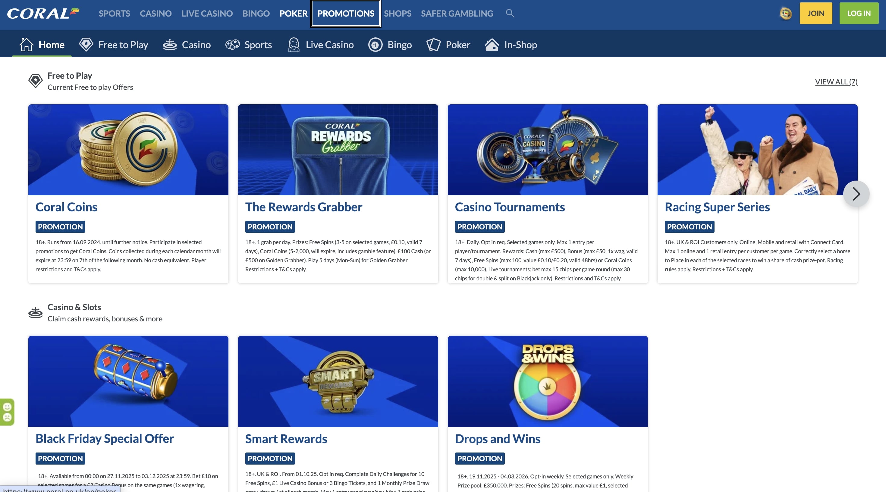Viewport: 886px width, 492px height.
Task: Select the Poker cards icon
Action: (433, 44)
